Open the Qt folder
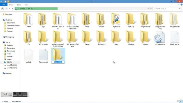The height and width of the screenshot is (103, 183). point(29,38)
